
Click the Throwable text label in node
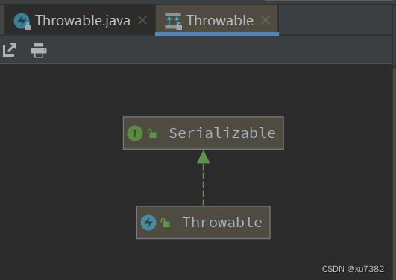click(222, 222)
